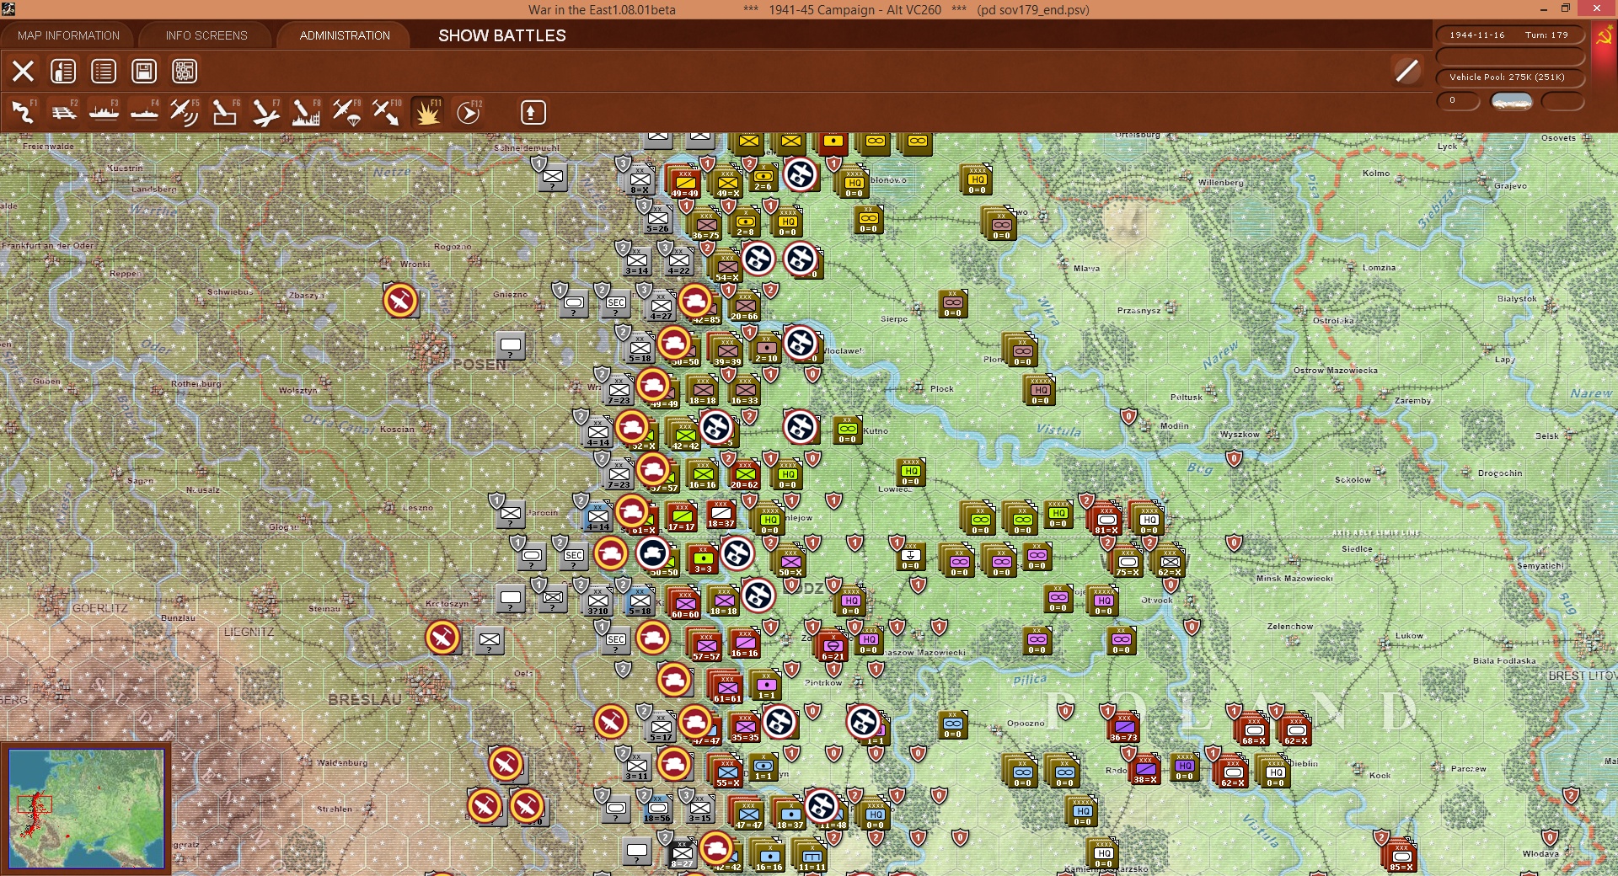Minimize the War in the East window
This screenshot has height=876, width=1618.
[1544, 9]
